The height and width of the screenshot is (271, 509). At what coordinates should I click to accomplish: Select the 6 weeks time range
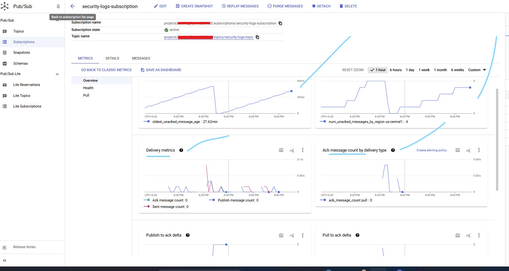coord(457,70)
